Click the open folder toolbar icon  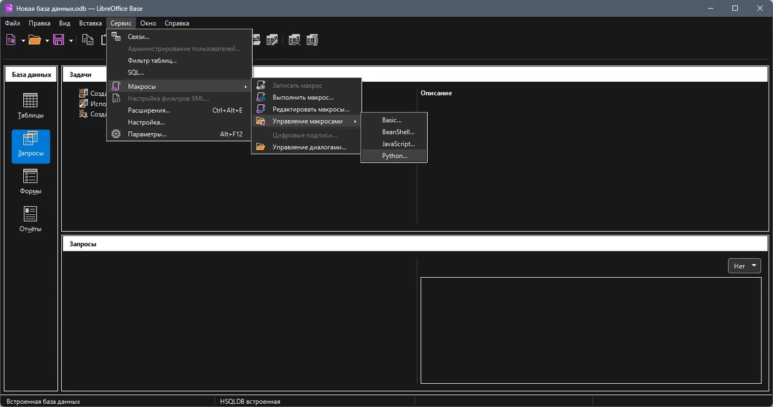pyautogui.click(x=34, y=40)
